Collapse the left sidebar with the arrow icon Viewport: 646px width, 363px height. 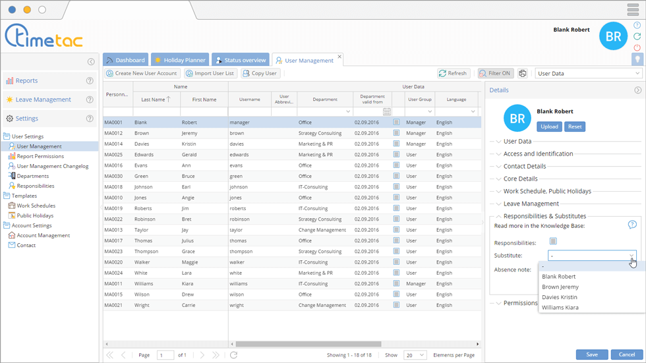[91, 62]
